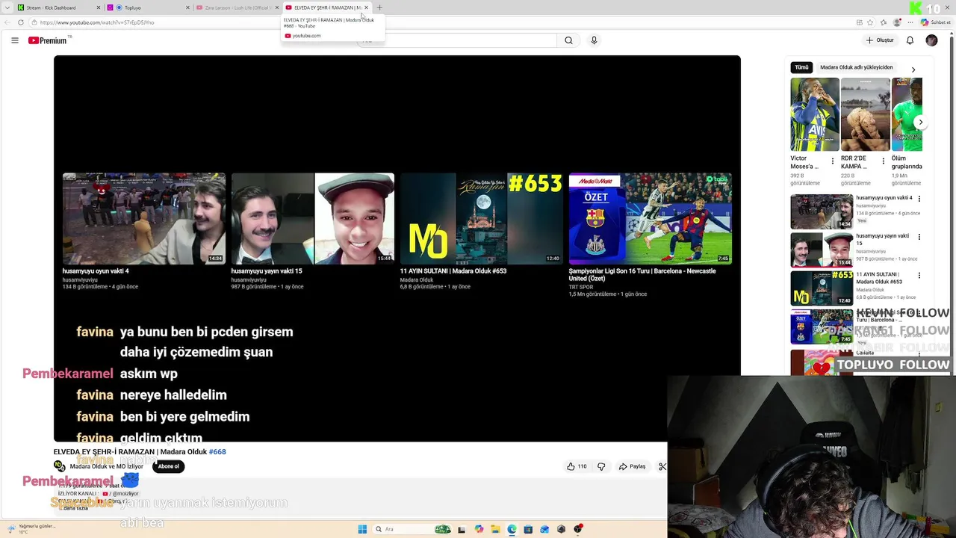Open weather widget Yağmurlu günler

(x=30, y=528)
